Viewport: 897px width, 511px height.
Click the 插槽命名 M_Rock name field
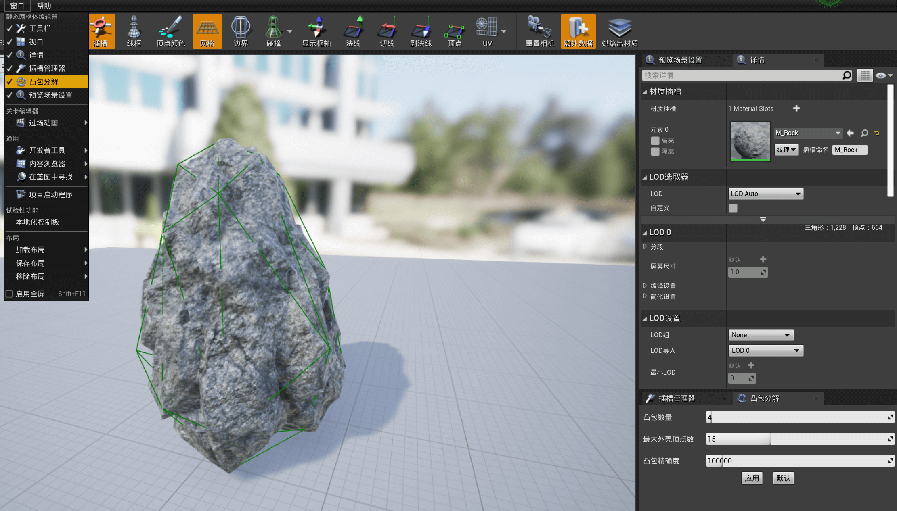tap(849, 150)
